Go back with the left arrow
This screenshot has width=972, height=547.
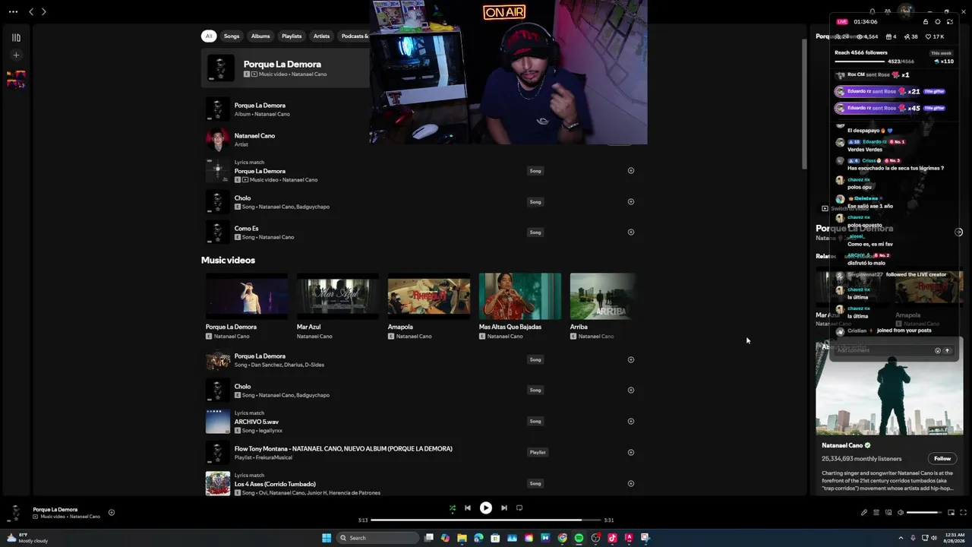pyautogui.click(x=31, y=11)
